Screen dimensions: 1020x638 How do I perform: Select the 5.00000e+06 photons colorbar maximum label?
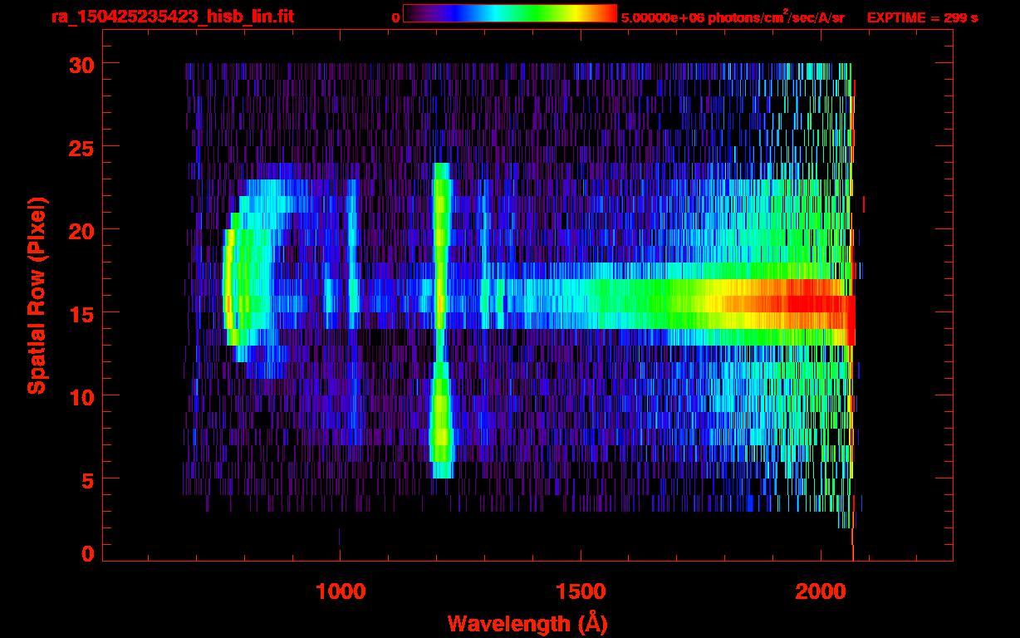[733, 17]
